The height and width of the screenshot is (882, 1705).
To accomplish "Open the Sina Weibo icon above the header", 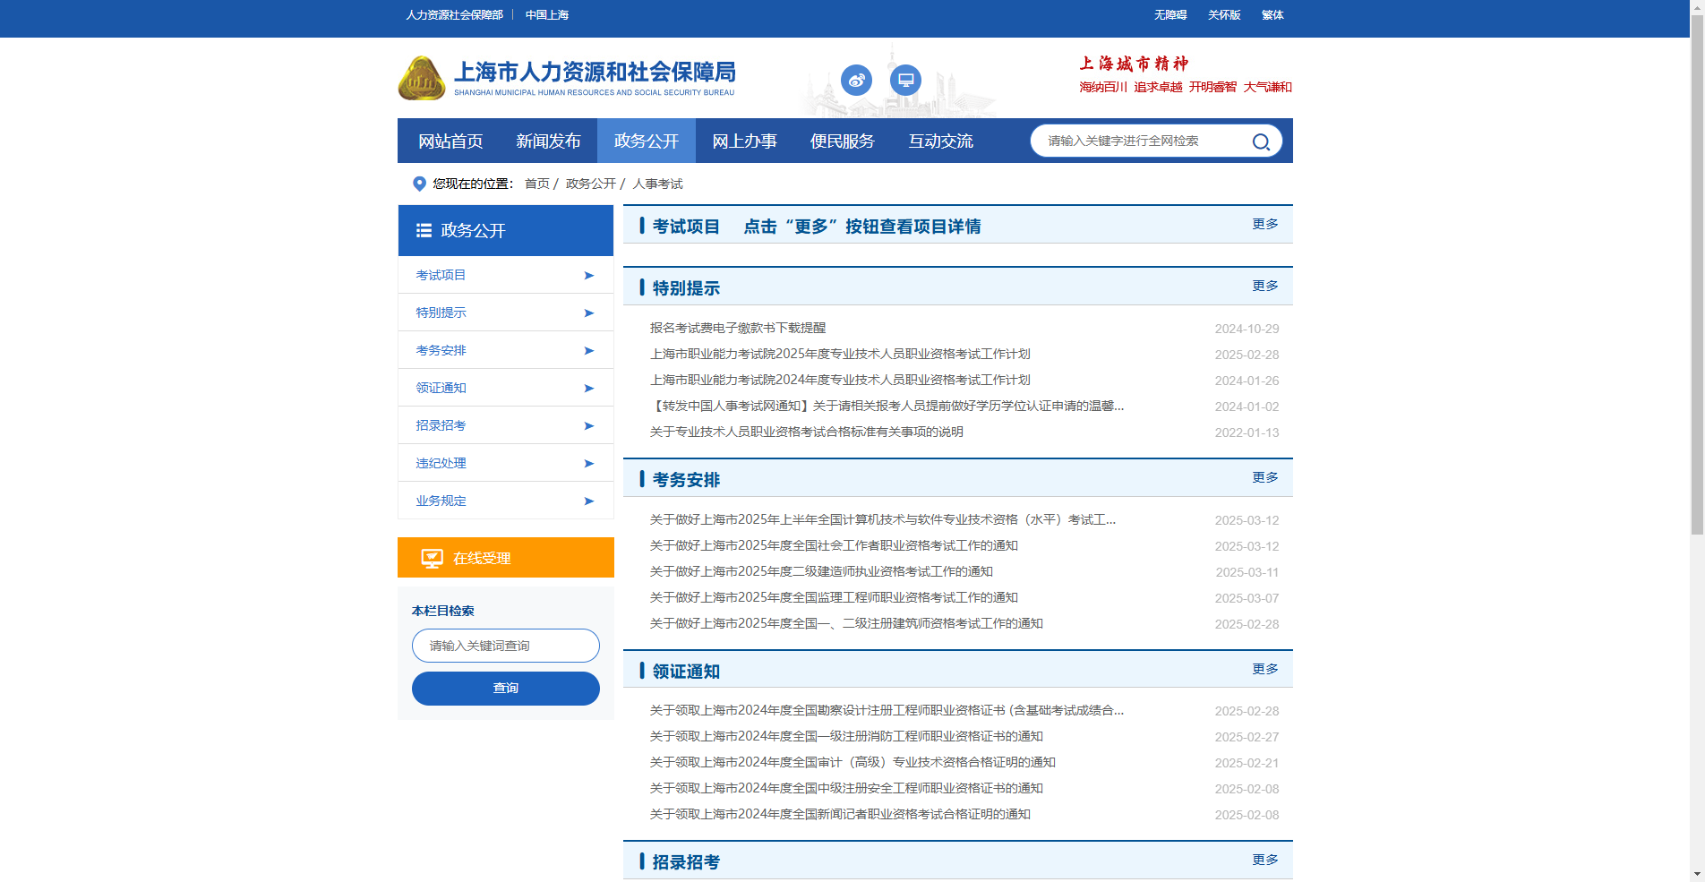I will click(x=856, y=80).
